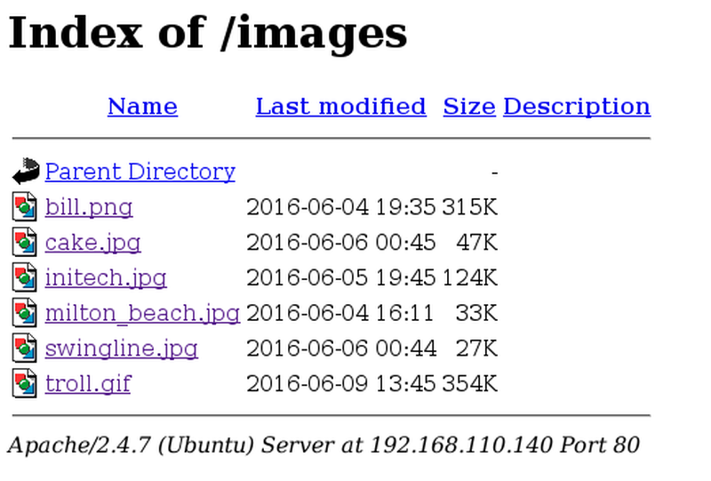Click the image icon beside milton_beach.jpg
This screenshot has height=481, width=711.
[x=25, y=313]
